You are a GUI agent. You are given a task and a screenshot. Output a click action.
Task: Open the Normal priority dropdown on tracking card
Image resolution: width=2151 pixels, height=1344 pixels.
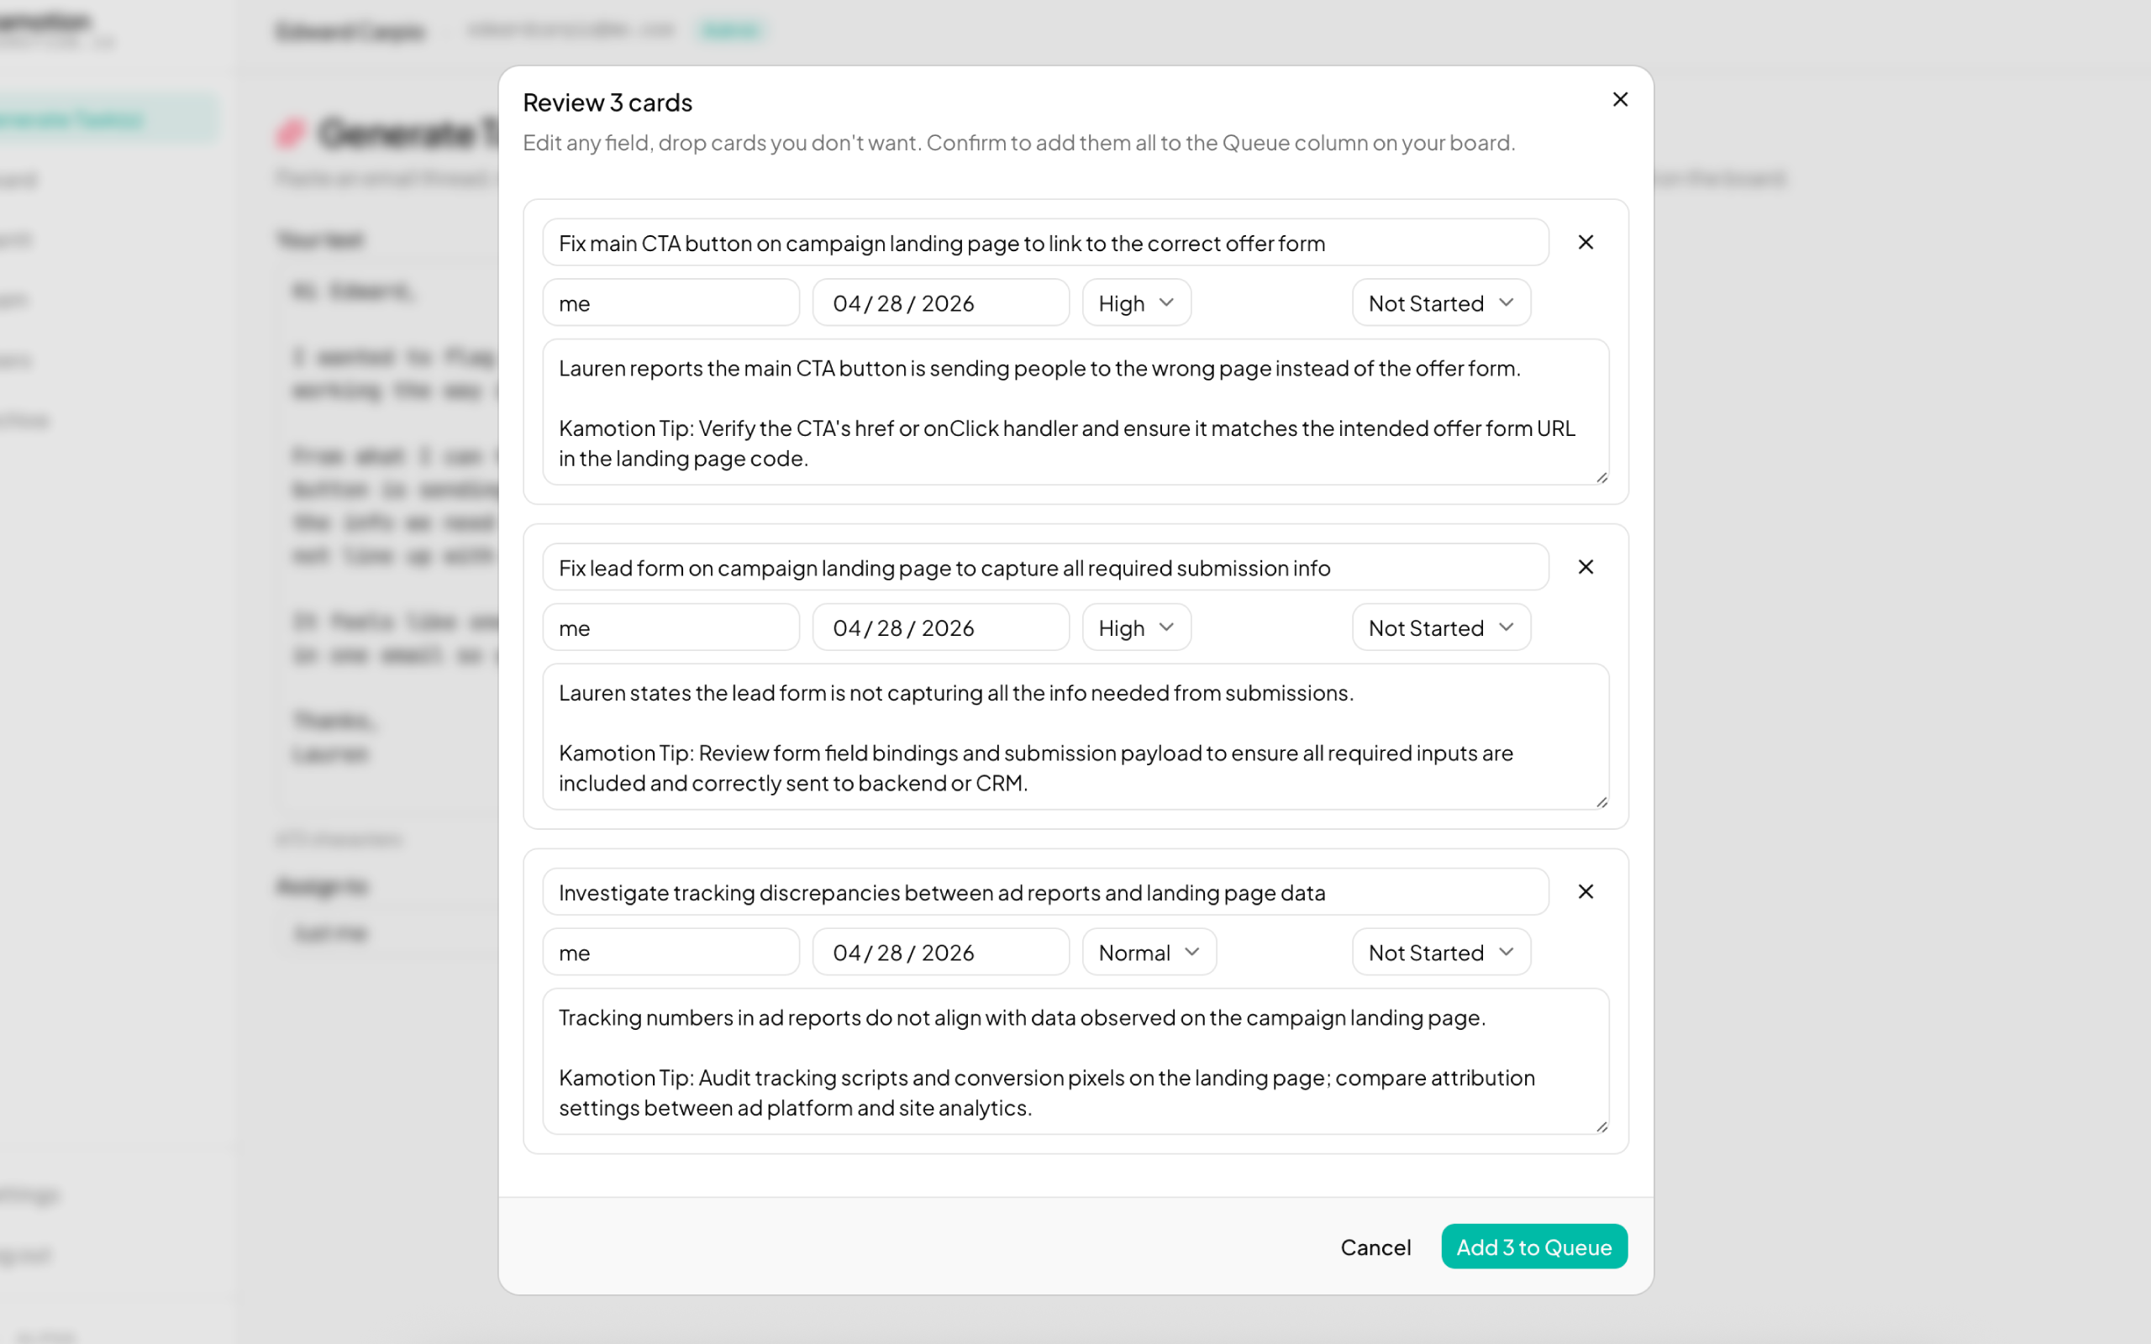[x=1149, y=951]
